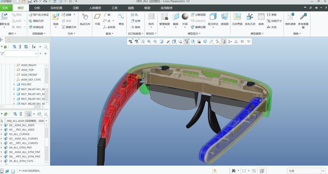Select the 拉伸 extrude tool
328x174 pixels.
(x=135, y=21)
